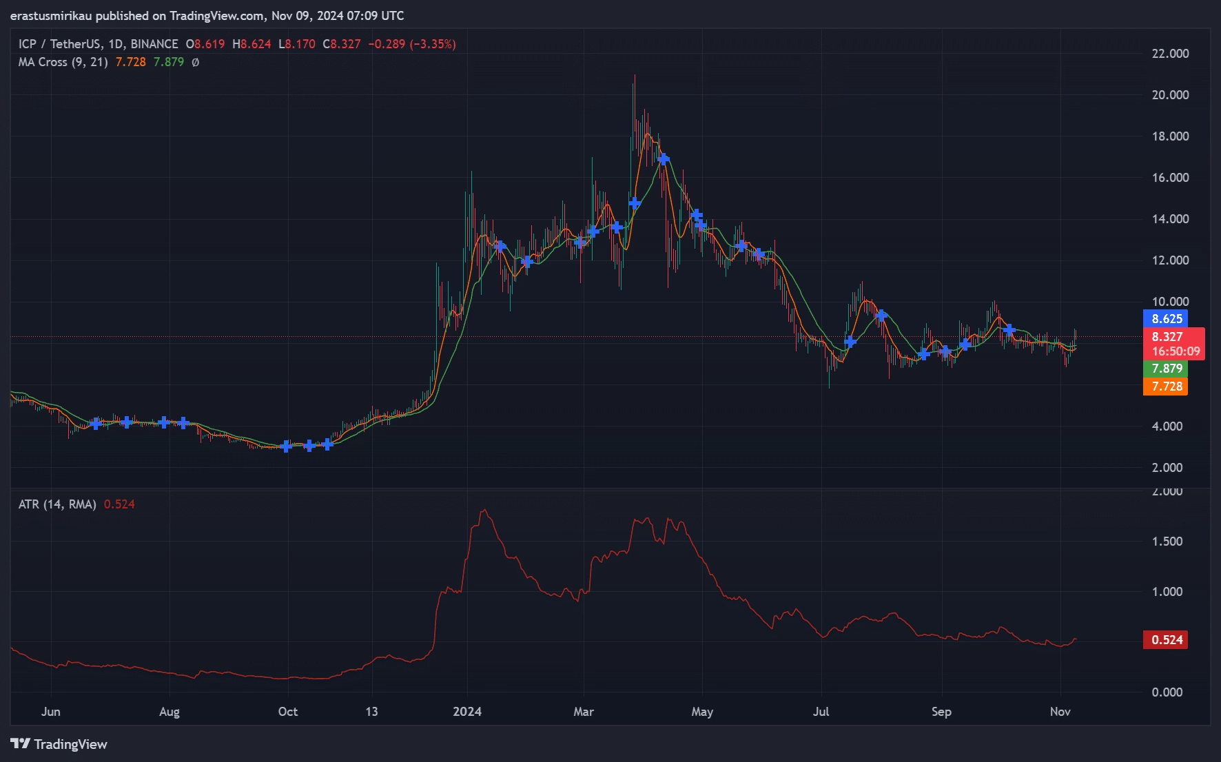Click the 12.000 price axis label
This screenshot has height=762, width=1221.
point(1170,260)
